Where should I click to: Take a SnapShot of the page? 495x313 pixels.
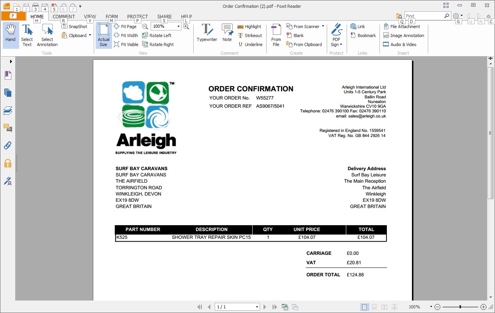tap(75, 27)
